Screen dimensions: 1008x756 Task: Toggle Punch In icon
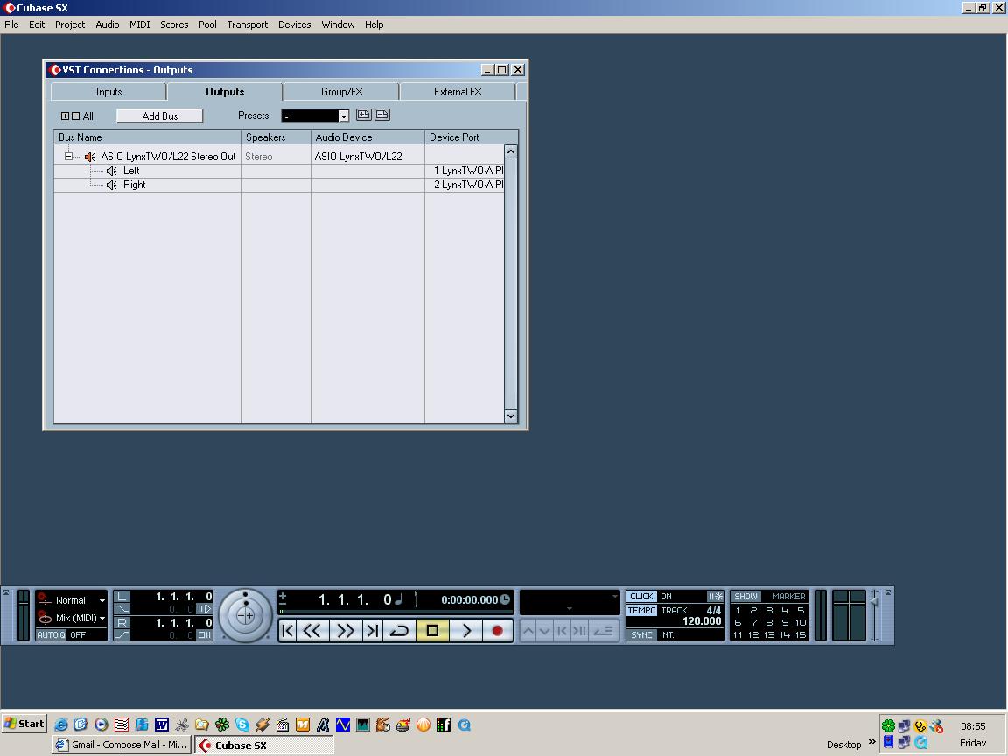pyautogui.click(x=122, y=609)
